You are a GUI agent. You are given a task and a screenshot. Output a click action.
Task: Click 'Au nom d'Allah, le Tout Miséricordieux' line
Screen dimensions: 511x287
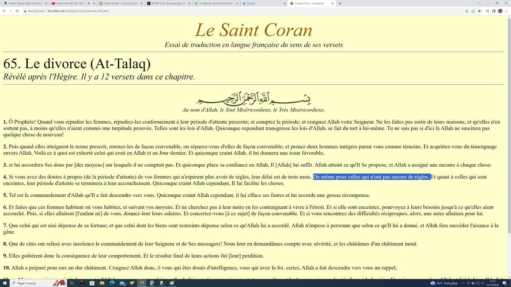pos(253,110)
